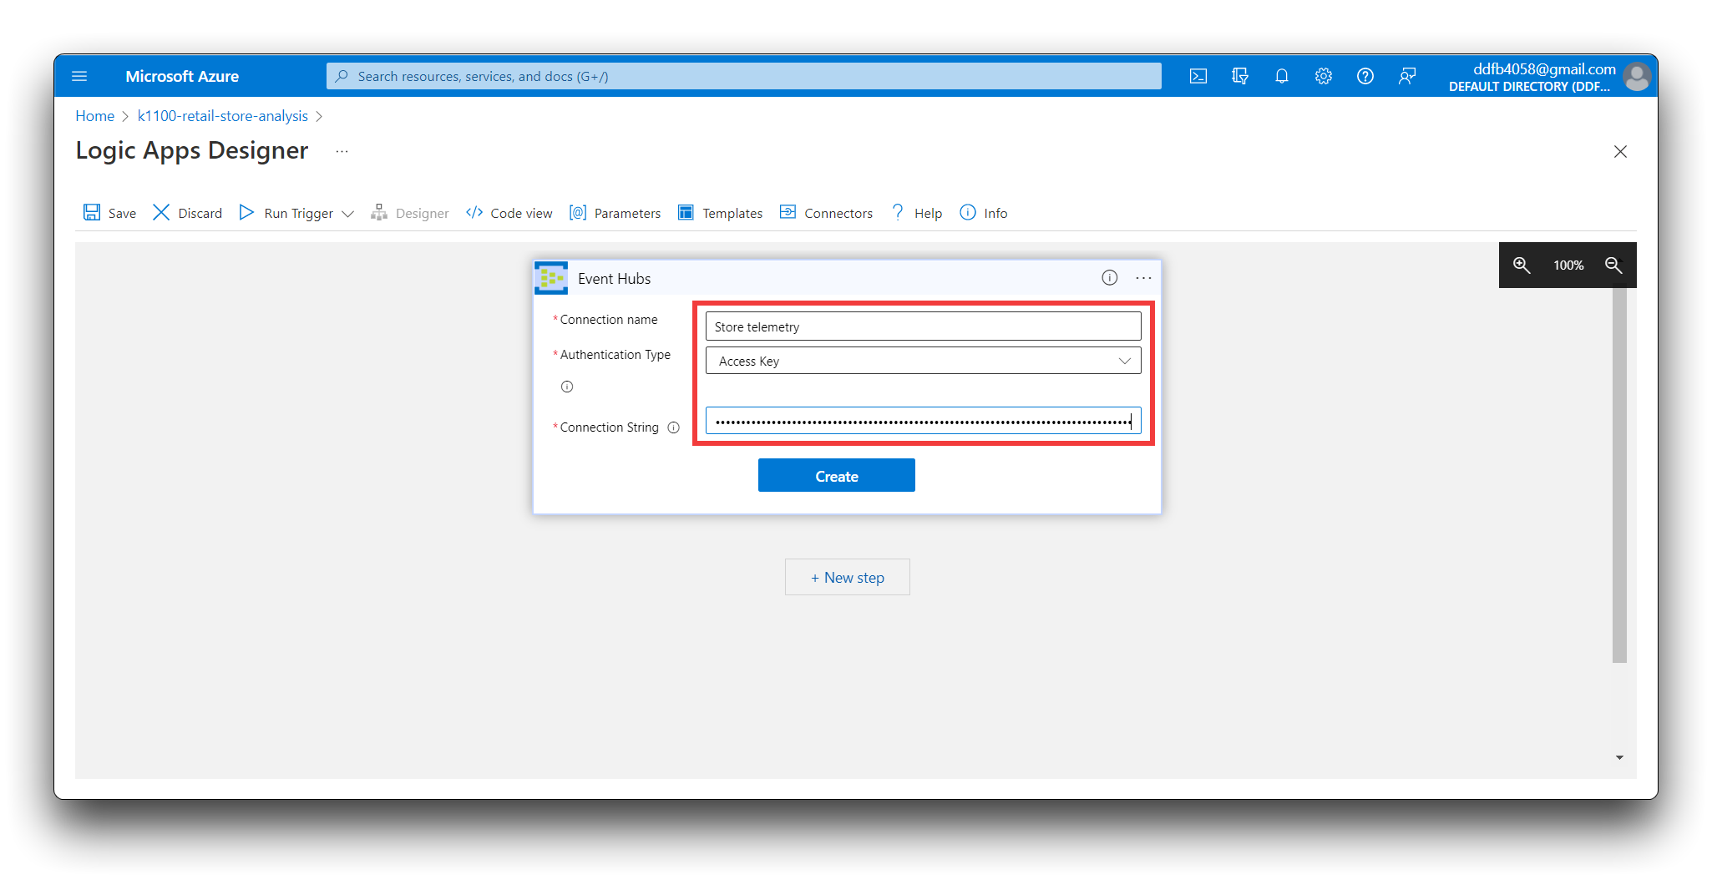Viewport: 1712px width, 880px height.
Task: Click the Azure search box
Action: tap(743, 76)
